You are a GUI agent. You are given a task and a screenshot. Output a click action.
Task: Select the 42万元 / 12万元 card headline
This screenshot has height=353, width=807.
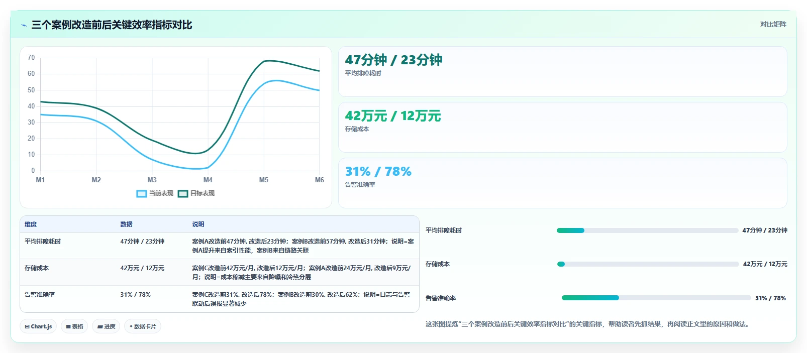(x=393, y=116)
